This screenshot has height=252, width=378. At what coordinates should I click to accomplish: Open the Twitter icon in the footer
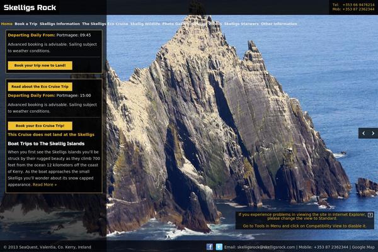219,247
